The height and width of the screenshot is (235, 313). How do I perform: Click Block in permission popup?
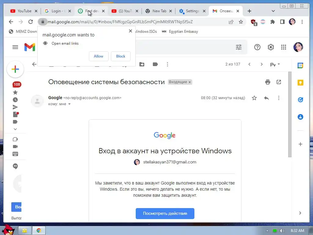tap(121, 56)
